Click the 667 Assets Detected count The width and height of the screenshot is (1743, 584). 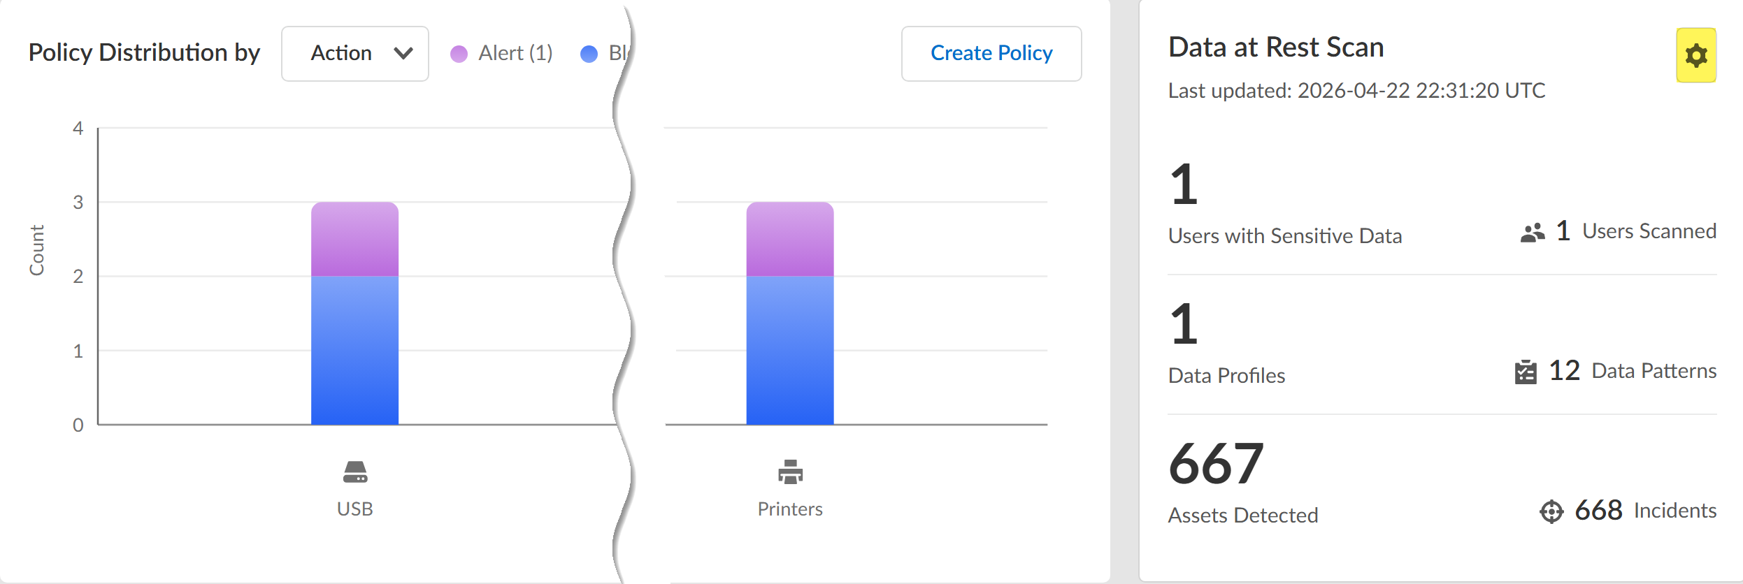[x=1216, y=464]
